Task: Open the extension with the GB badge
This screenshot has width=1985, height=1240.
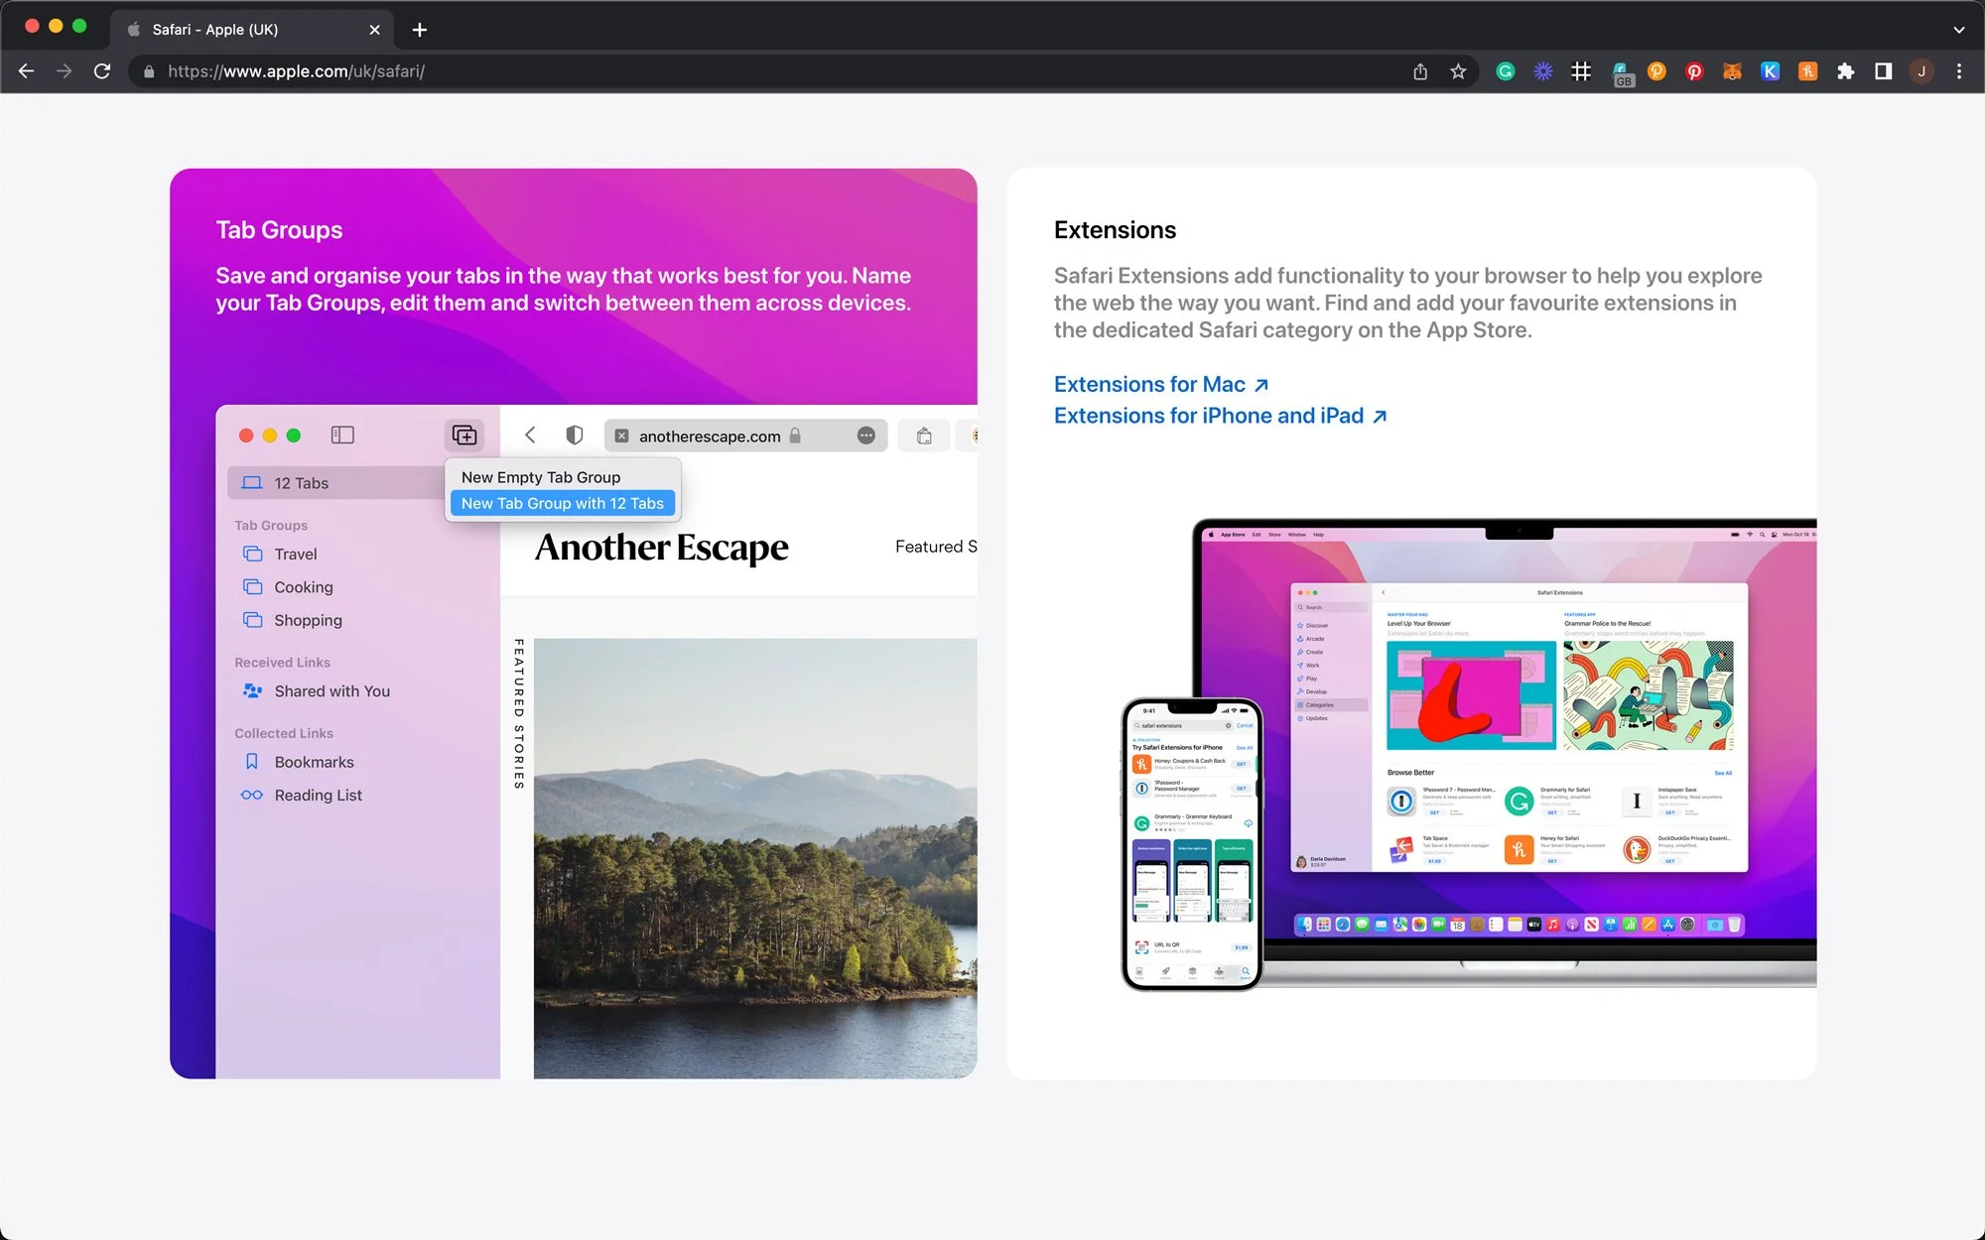Action: pyautogui.click(x=1622, y=73)
